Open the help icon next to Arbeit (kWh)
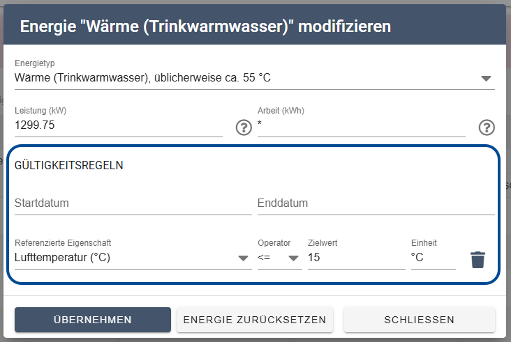The width and height of the screenshot is (511, 342). click(x=487, y=127)
